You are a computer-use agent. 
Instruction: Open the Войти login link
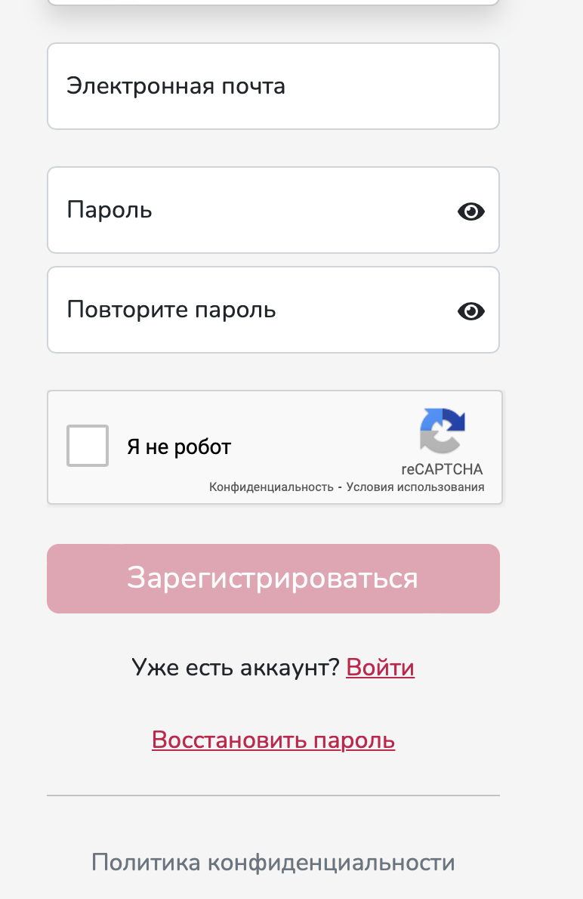[x=380, y=668]
